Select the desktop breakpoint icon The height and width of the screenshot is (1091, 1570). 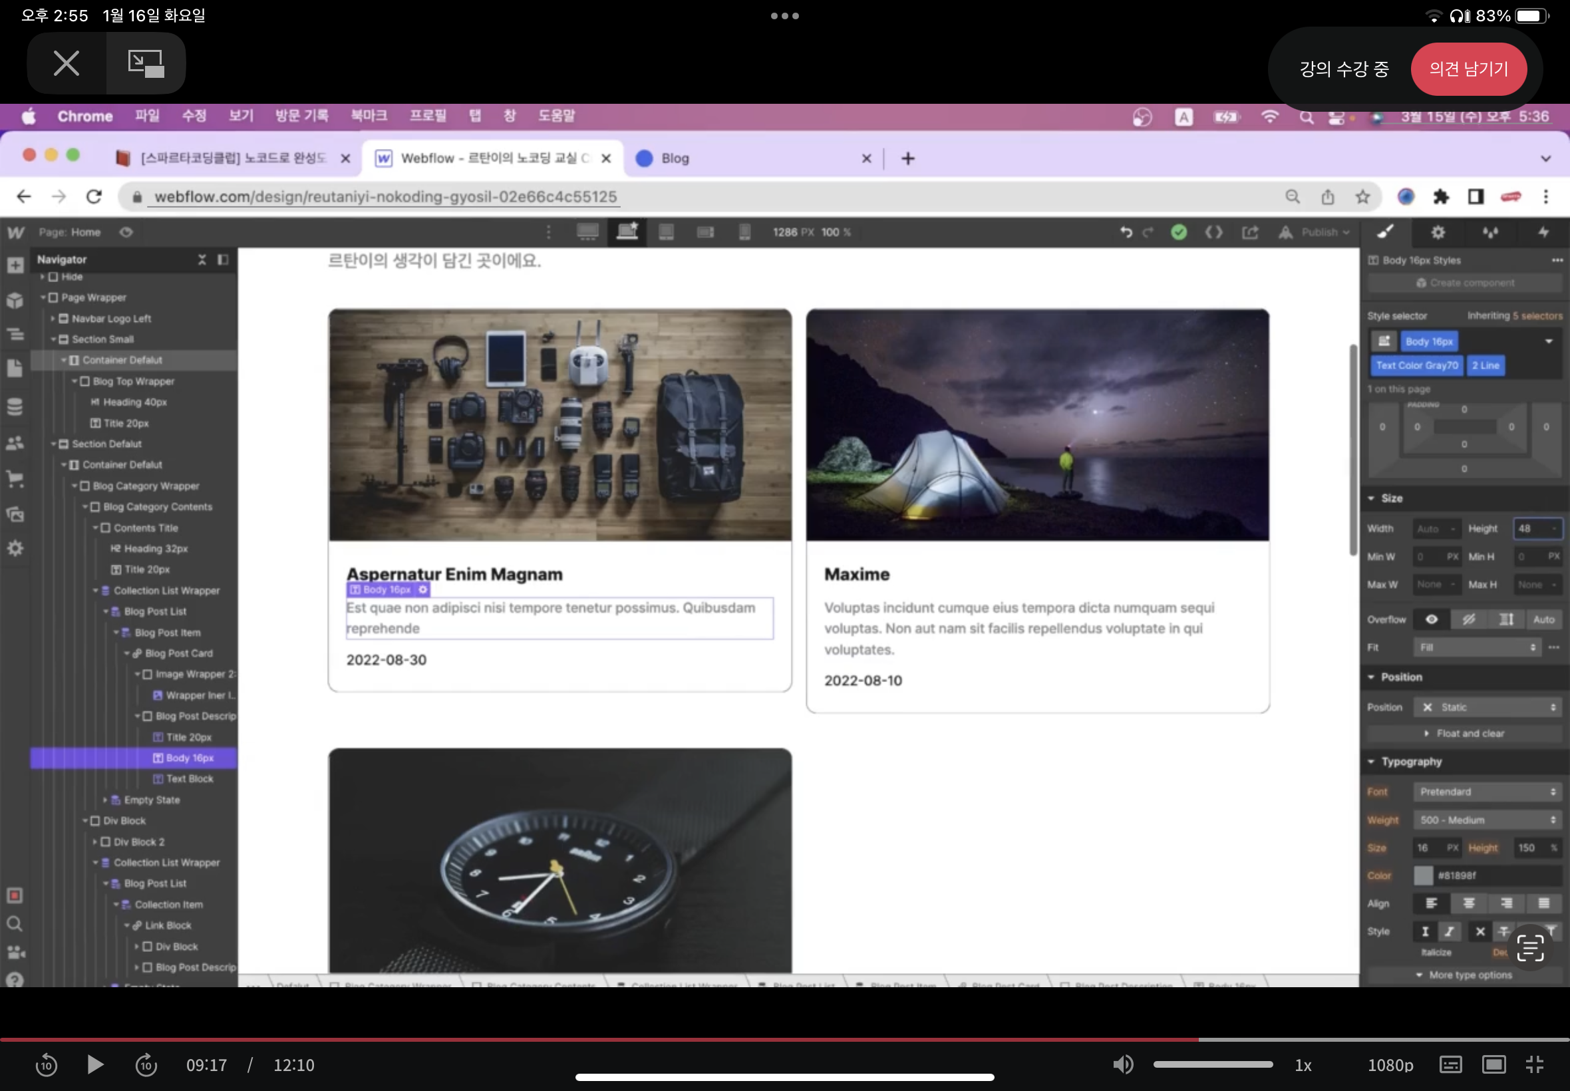tap(588, 232)
